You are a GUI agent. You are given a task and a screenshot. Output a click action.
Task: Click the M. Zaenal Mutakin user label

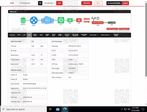coord(114,3)
